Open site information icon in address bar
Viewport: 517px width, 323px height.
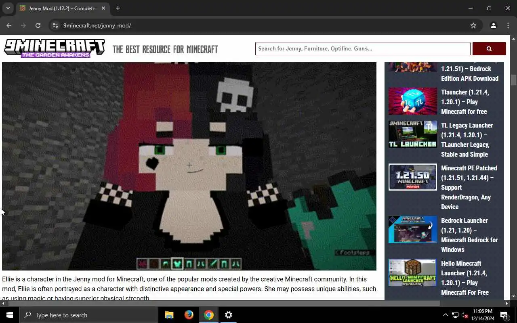(55, 25)
